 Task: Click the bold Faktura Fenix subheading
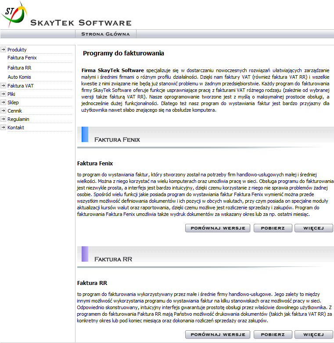[95, 164]
